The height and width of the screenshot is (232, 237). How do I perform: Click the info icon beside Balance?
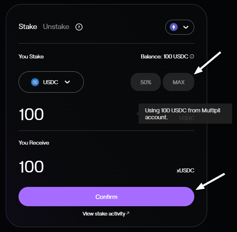(192, 56)
